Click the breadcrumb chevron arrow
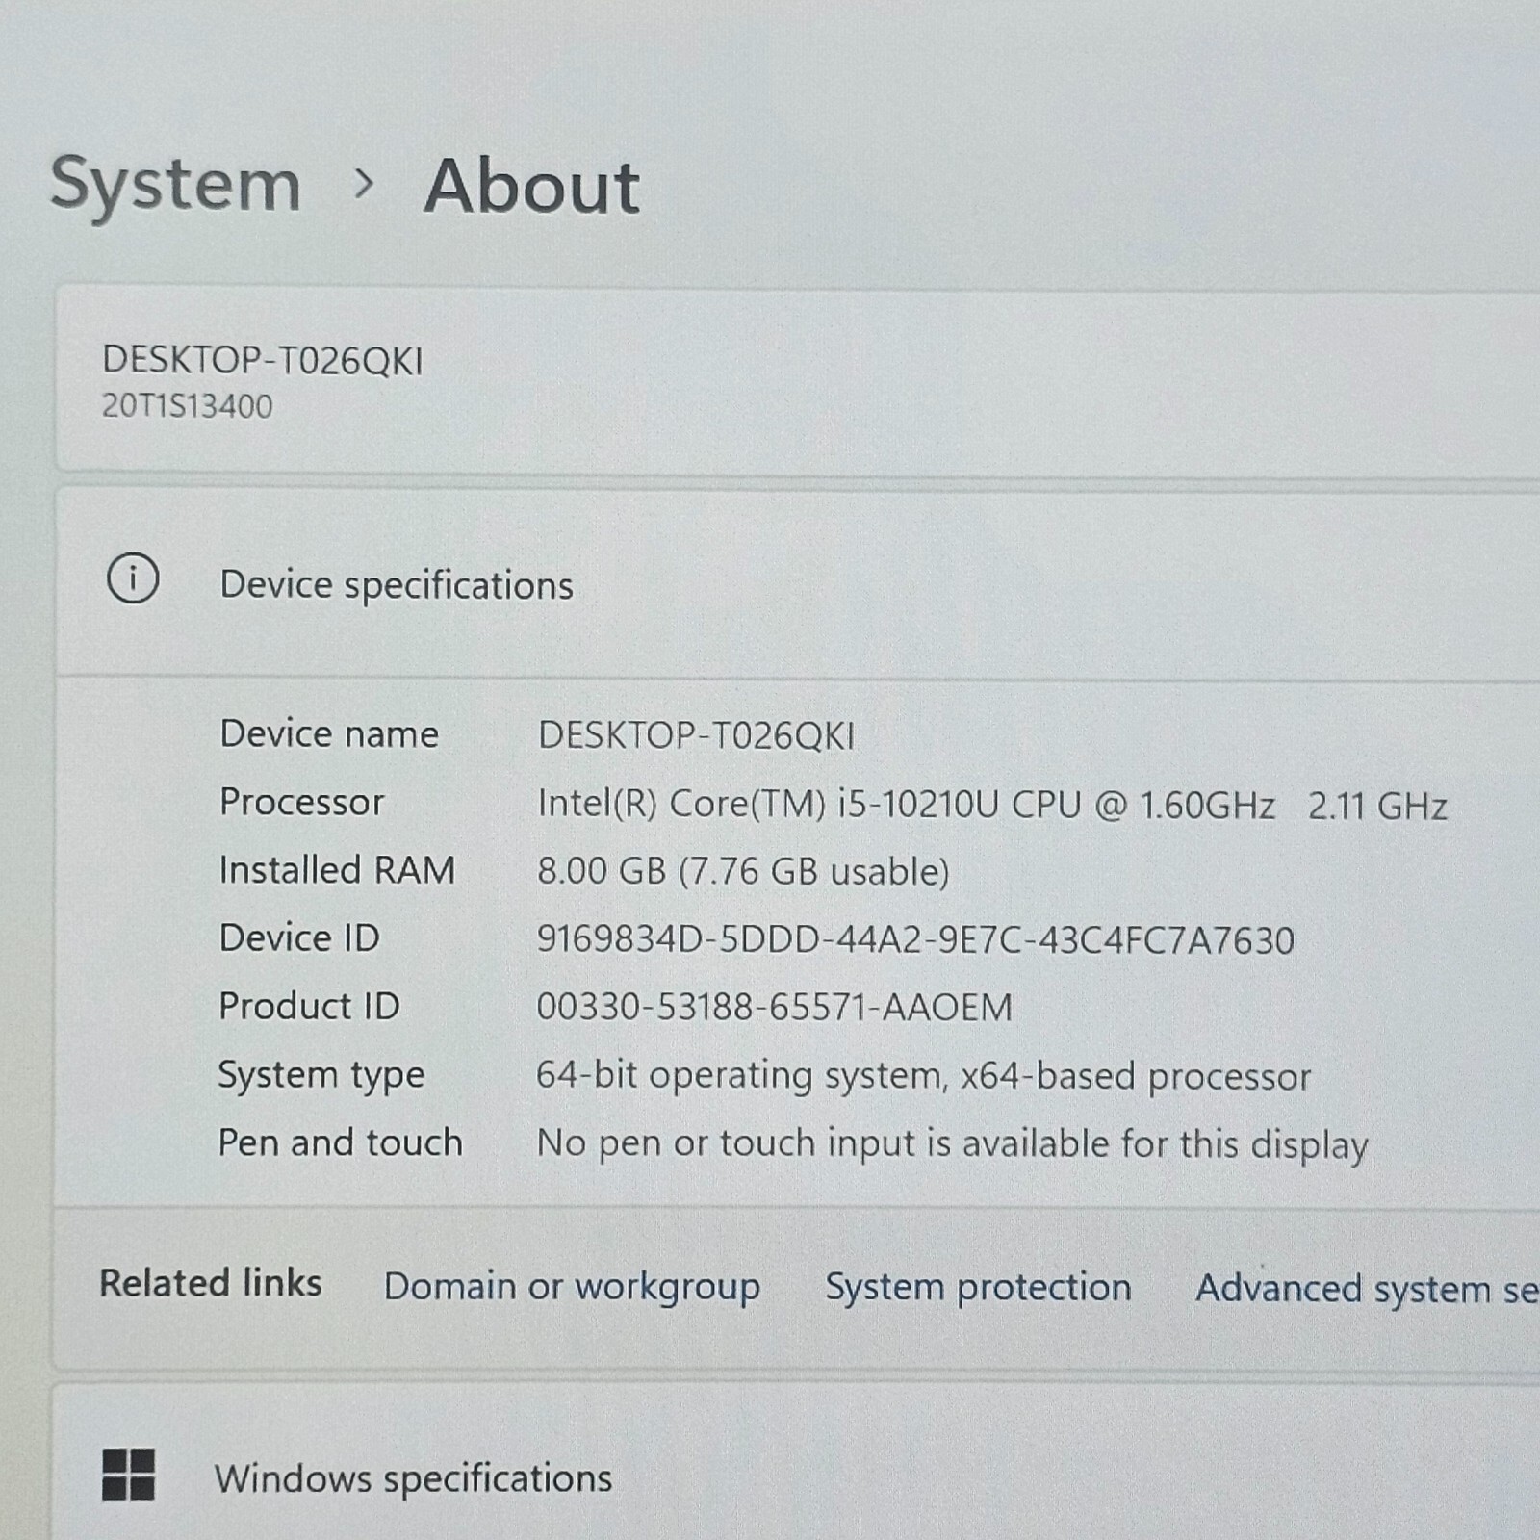Image resolution: width=1540 pixels, height=1540 pixels. click(x=363, y=183)
